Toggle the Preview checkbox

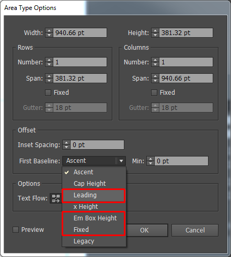click(16, 230)
